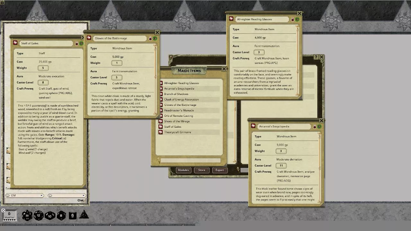Screen dimensions: 411x231
Task: Click the Arcanist's Encyclopedia window scrollbar
Action: 319,167
